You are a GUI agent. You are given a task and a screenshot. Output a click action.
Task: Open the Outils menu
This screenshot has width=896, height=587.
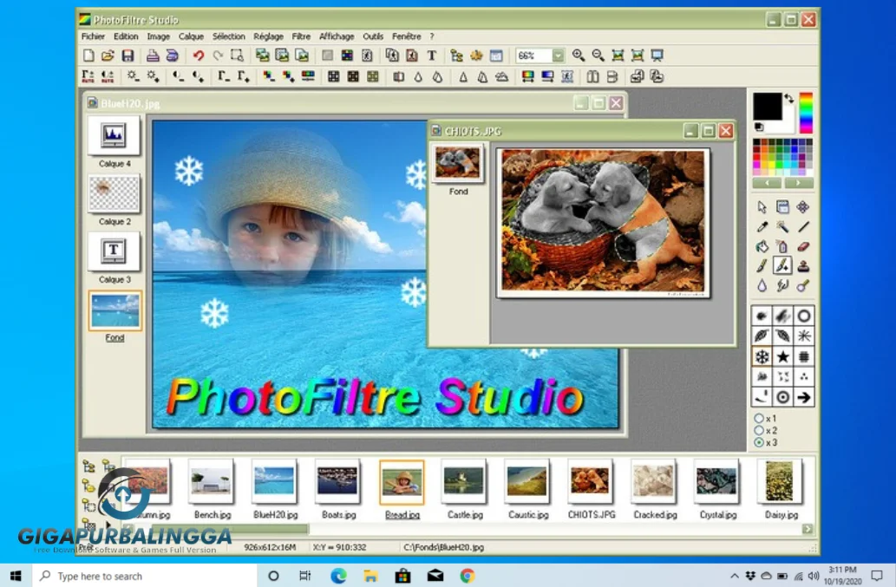(373, 36)
